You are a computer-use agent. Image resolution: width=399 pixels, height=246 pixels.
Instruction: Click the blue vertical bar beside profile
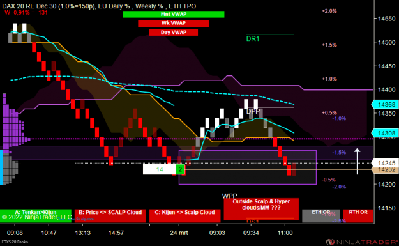[x=1, y=167]
